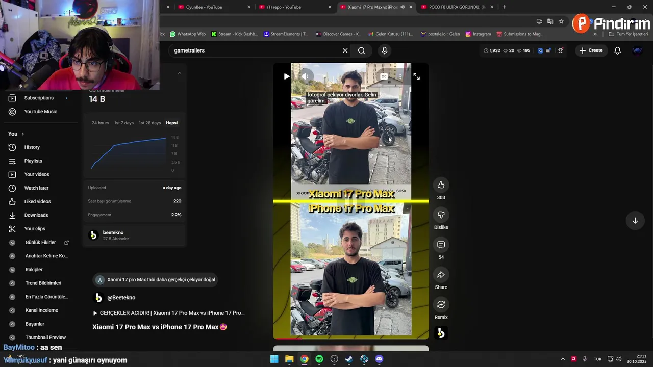653x367 pixels.
Task: Open WhatsApp Web bookmark
Action: pyautogui.click(x=188, y=34)
